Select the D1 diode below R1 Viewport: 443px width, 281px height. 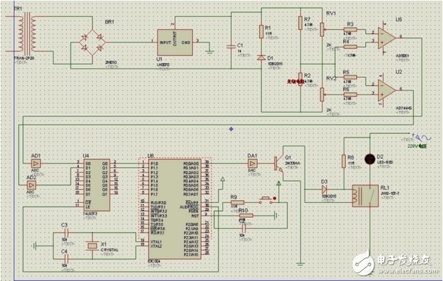click(x=261, y=59)
